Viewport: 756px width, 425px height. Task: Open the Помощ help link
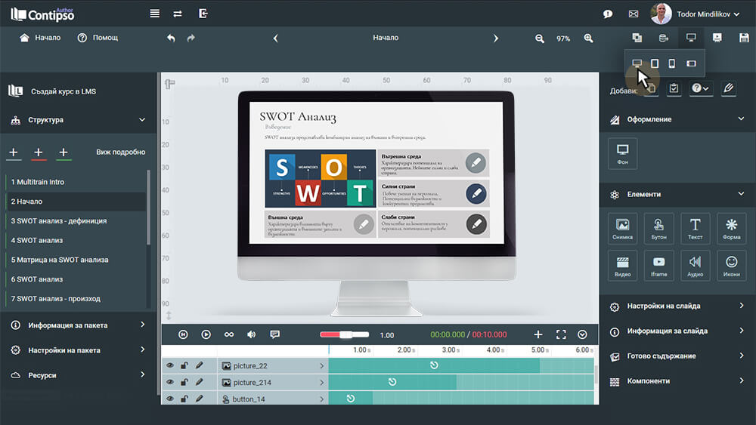[x=98, y=38]
